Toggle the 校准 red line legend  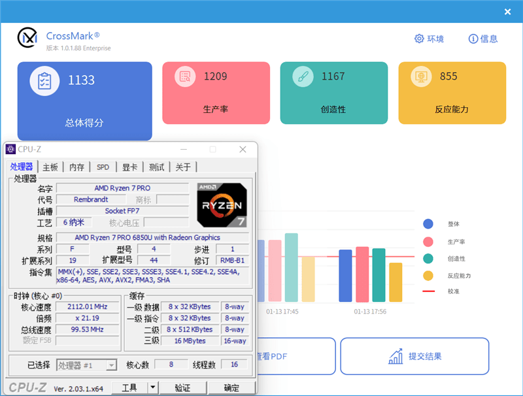click(429, 291)
